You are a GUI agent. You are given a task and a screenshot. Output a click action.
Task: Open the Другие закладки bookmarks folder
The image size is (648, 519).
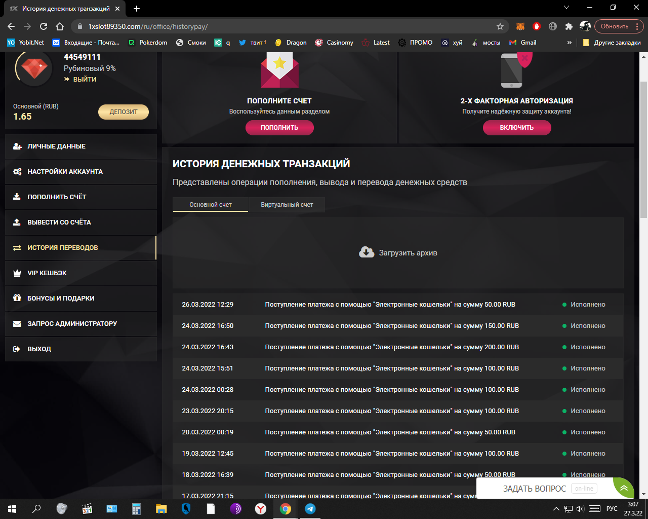[x=612, y=43]
